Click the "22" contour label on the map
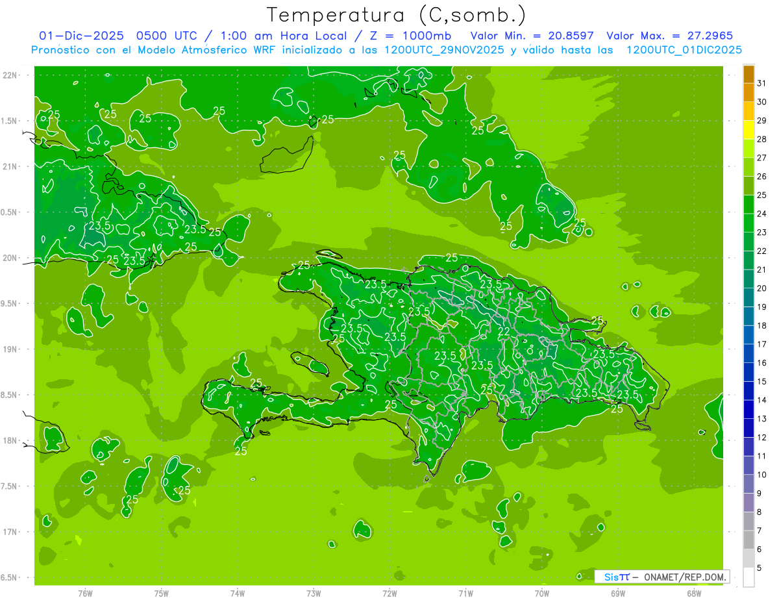779x602 pixels. 503,332
